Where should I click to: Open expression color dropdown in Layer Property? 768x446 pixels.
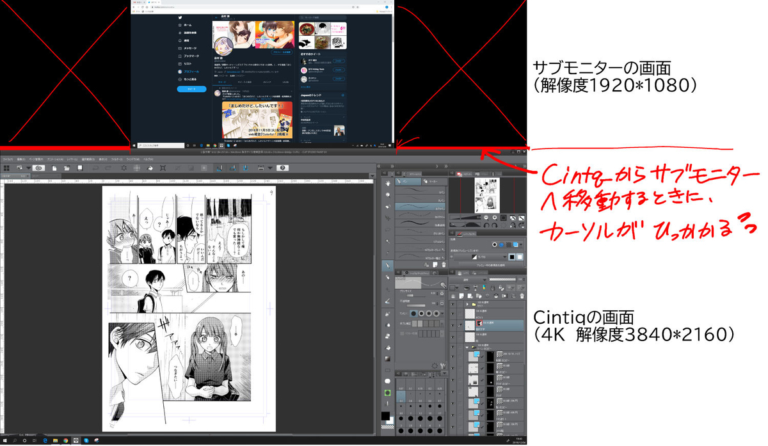pyautogui.click(x=481, y=257)
